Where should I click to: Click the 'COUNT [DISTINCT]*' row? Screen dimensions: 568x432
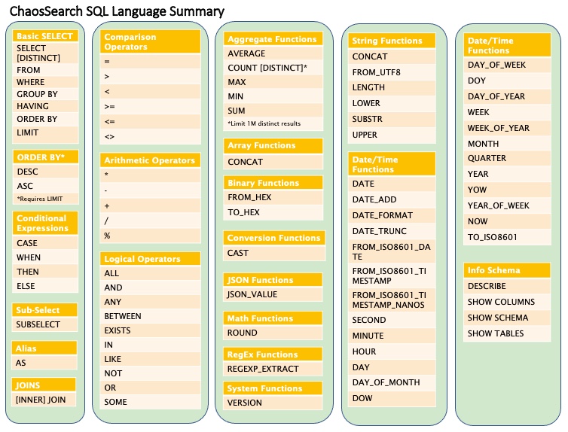(x=273, y=68)
